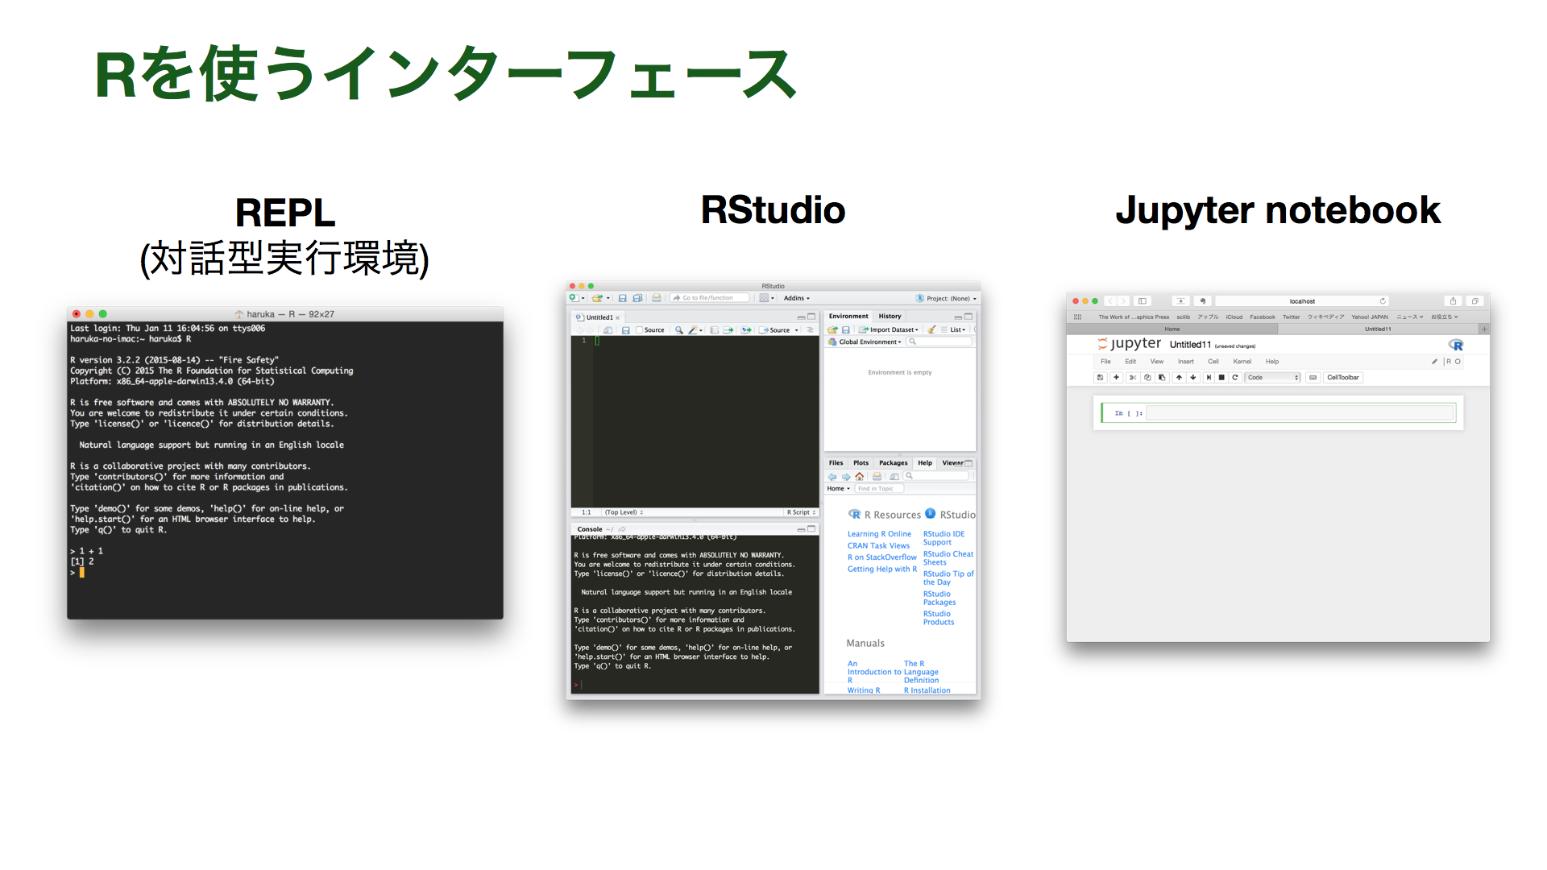The height and width of the screenshot is (870, 1547).
Task: Select the Packages tab in RStudio
Action: 893,463
